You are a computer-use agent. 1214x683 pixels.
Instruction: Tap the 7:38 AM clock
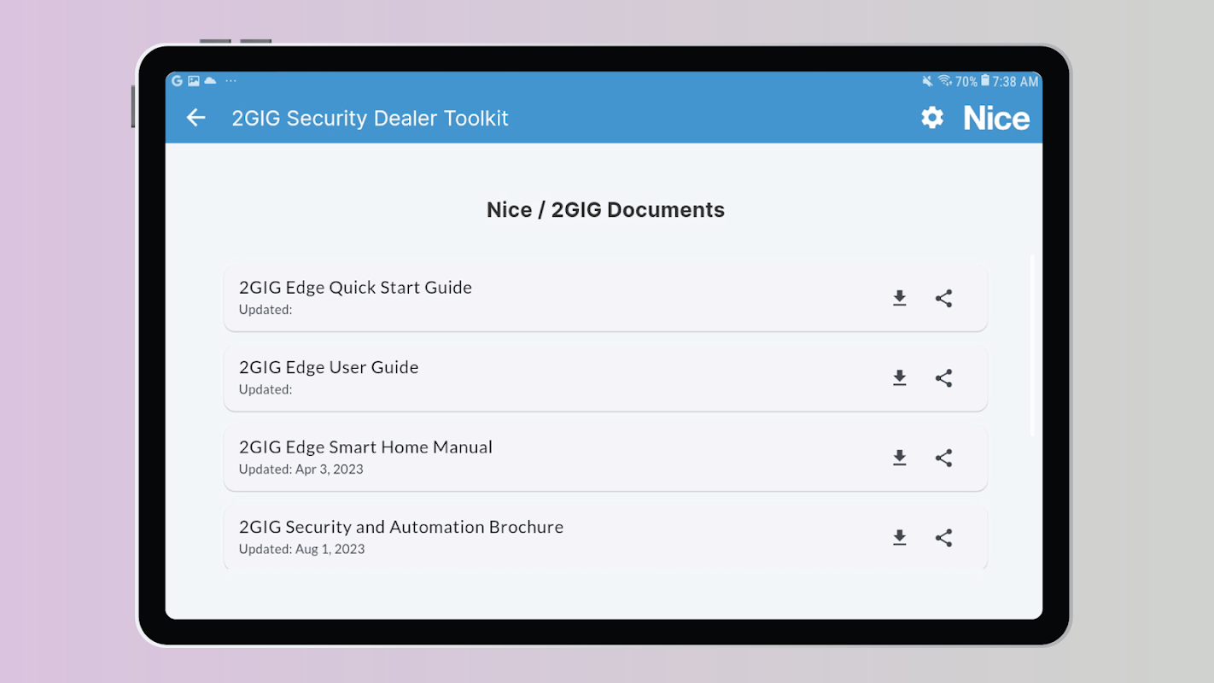point(1016,82)
